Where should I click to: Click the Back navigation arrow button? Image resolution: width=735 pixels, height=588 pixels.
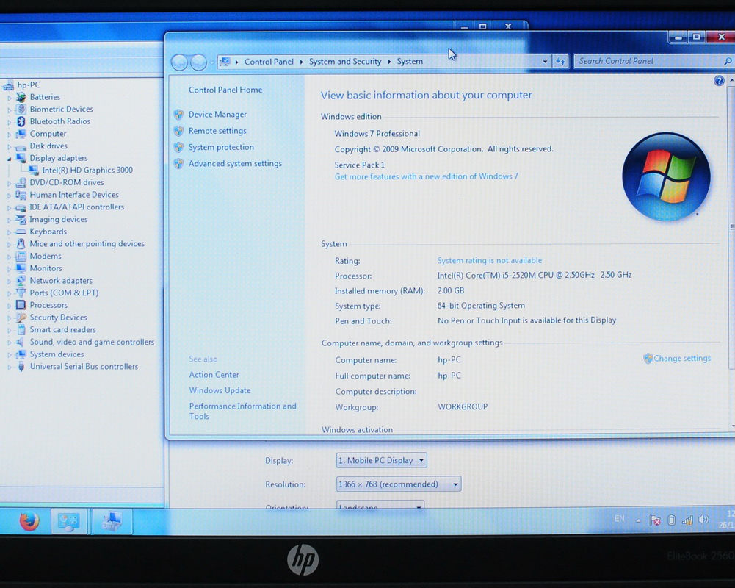pos(180,62)
